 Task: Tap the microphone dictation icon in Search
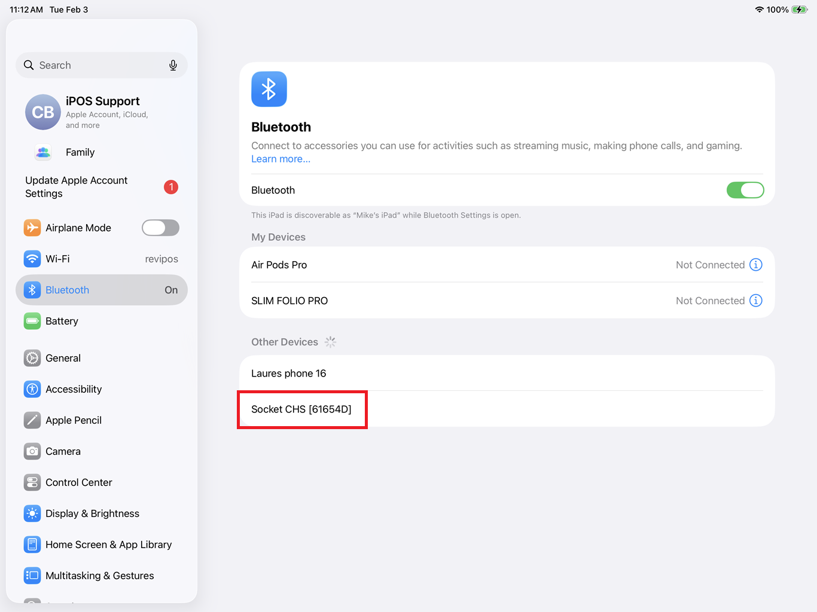coord(173,65)
